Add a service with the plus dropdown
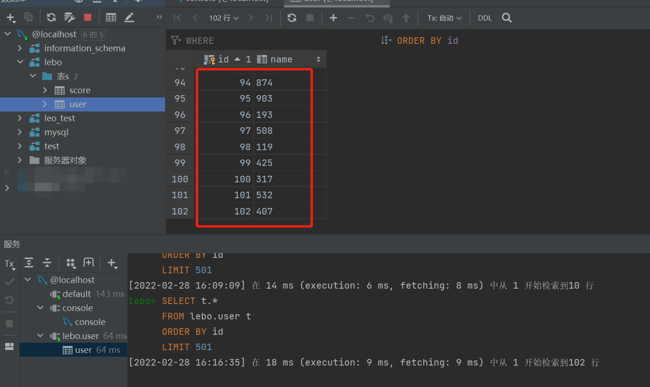Screen dimensions: 650x387 (x=112, y=263)
